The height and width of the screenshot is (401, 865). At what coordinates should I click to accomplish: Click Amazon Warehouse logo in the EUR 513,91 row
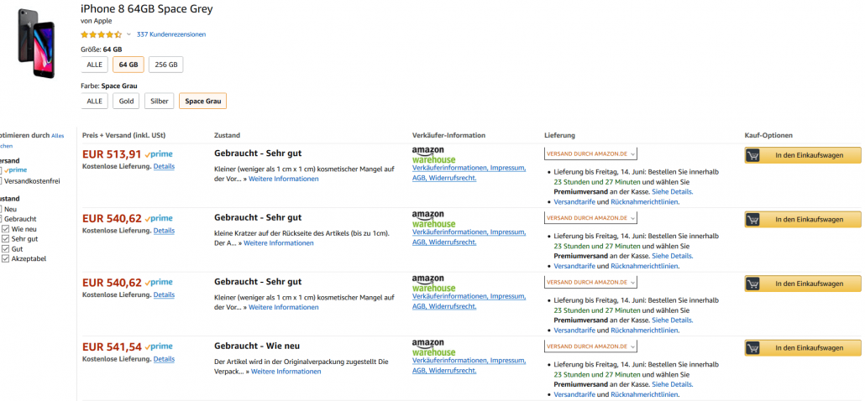click(x=433, y=155)
